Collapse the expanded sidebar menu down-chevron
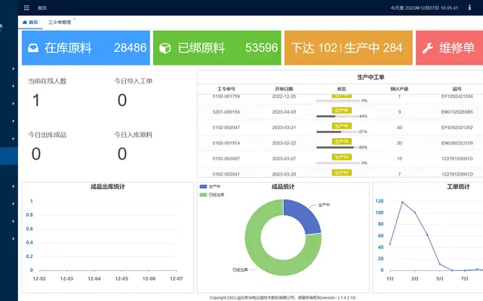Screen dimensions: 483x301 click(x=14, y=138)
